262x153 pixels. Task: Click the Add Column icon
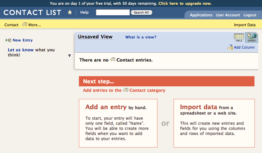click(230, 47)
